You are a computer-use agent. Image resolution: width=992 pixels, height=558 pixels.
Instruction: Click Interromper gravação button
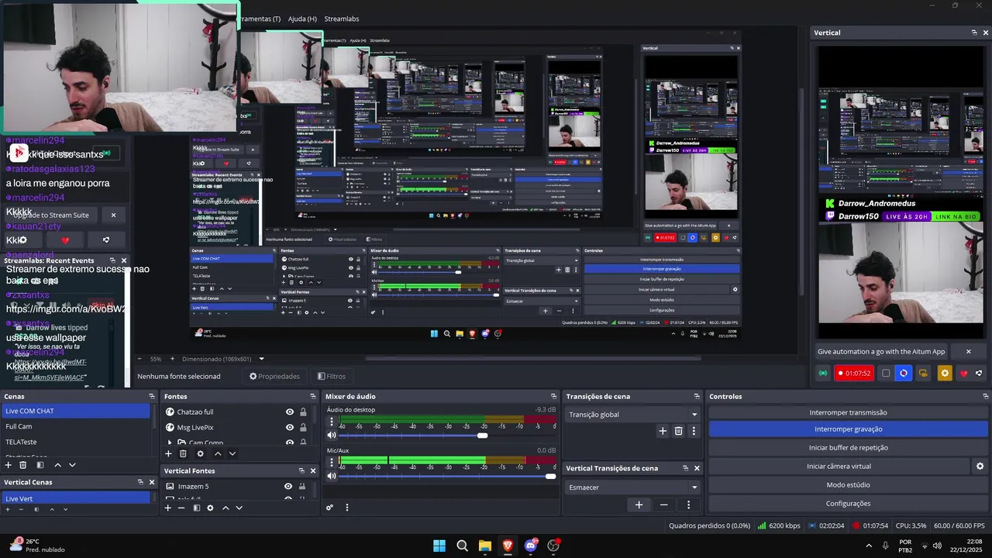[848, 429]
